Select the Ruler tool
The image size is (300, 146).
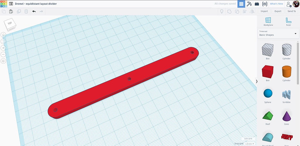[x=289, y=22]
